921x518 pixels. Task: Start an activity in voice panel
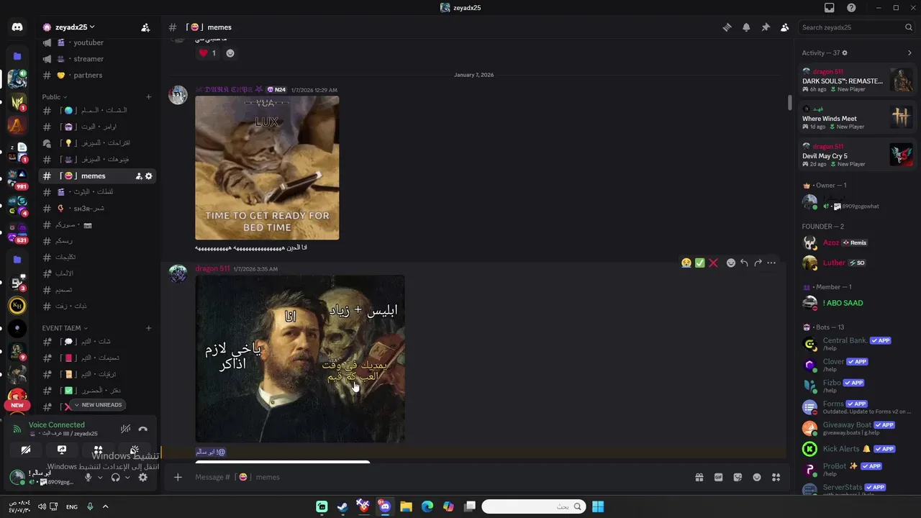98,450
